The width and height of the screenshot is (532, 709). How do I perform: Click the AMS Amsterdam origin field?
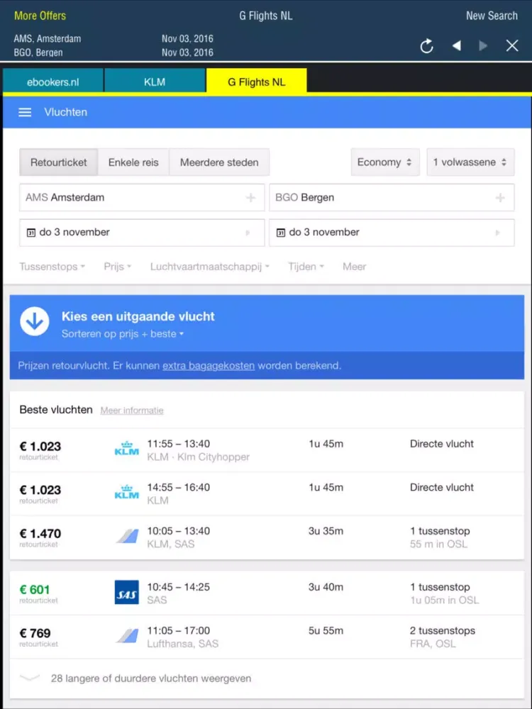(142, 198)
